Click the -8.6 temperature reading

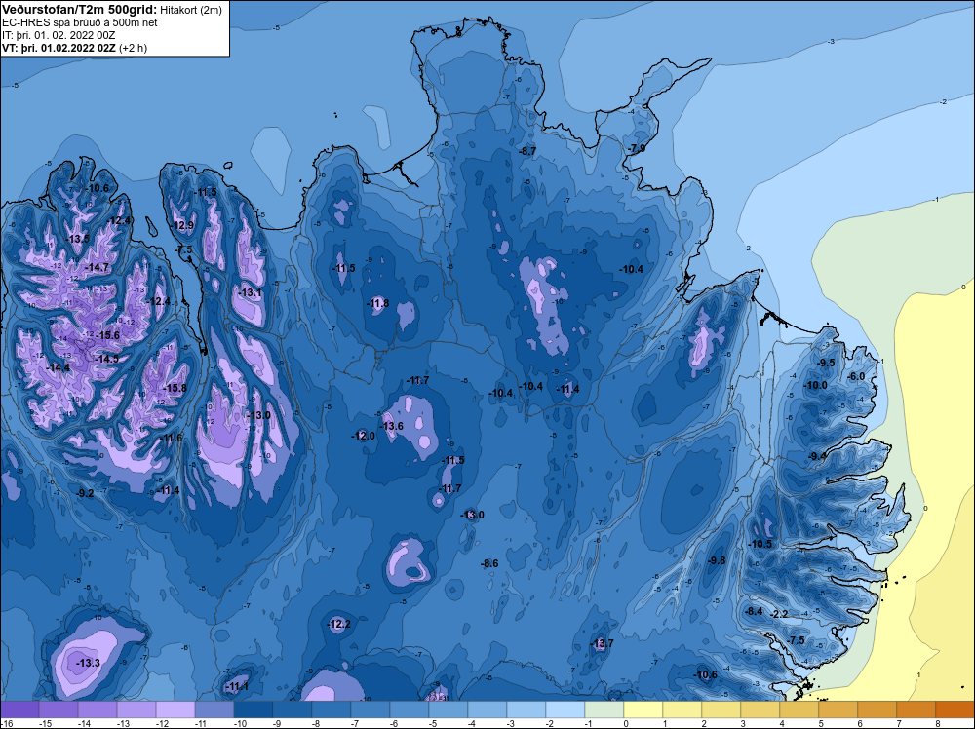click(x=490, y=563)
